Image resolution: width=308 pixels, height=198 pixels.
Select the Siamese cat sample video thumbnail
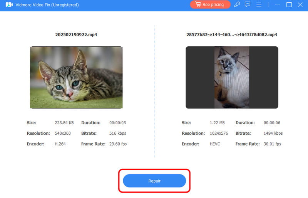point(232,77)
